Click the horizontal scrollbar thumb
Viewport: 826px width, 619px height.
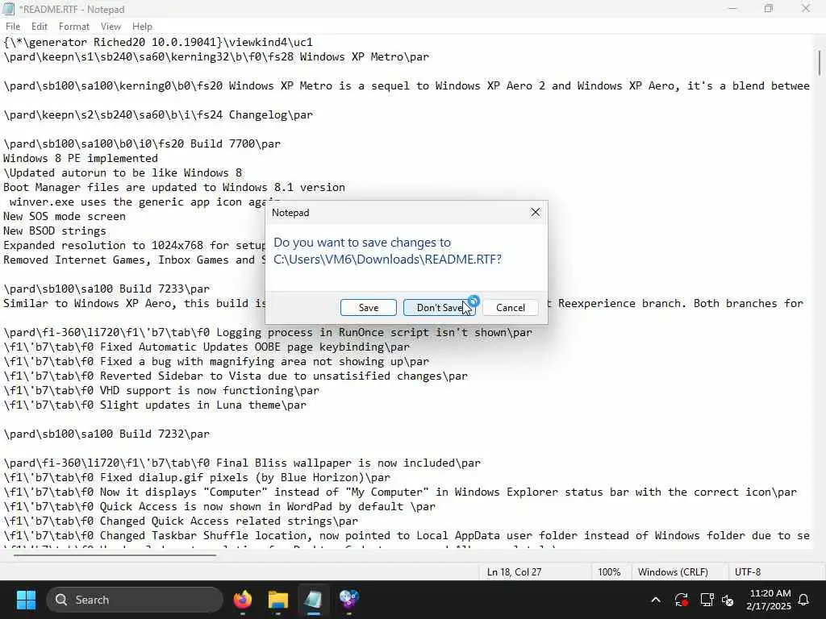115,555
